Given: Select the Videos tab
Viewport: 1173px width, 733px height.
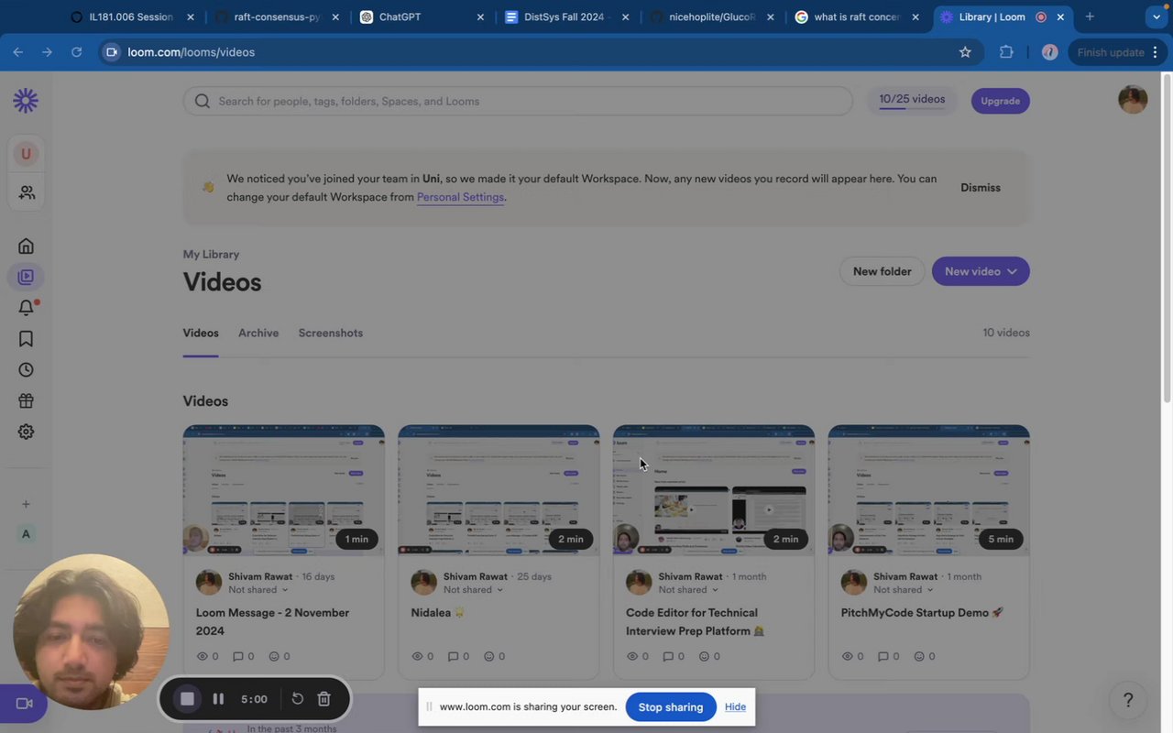Looking at the screenshot, I should click(201, 333).
